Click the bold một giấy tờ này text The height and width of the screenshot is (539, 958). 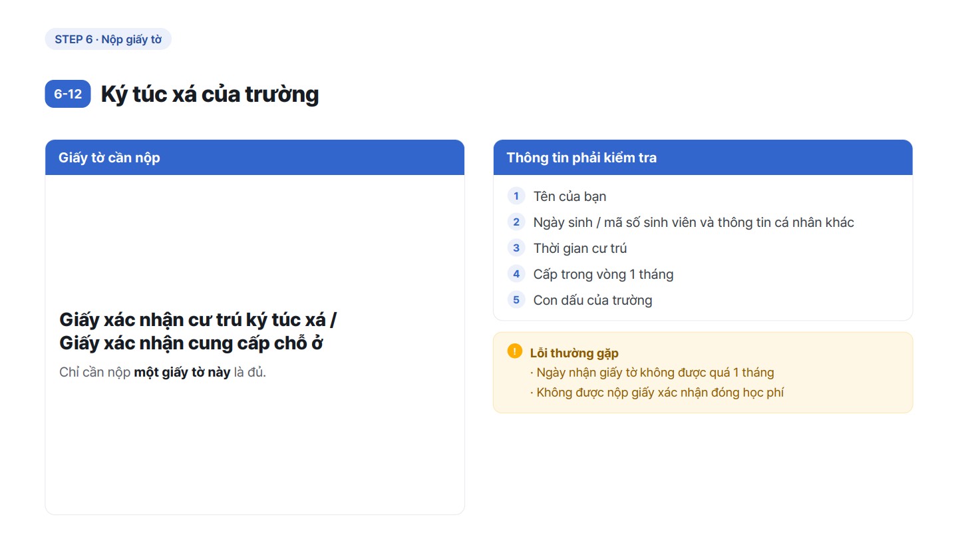coord(182,372)
